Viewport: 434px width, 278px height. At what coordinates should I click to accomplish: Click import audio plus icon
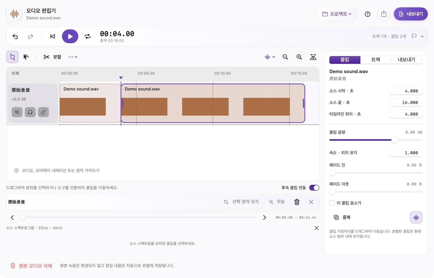point(17,171)
